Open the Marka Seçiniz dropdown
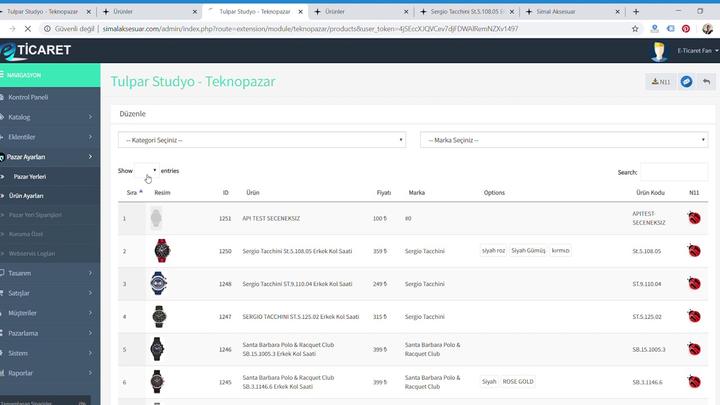This screenshot has height=405, width=720. point(564,140)
